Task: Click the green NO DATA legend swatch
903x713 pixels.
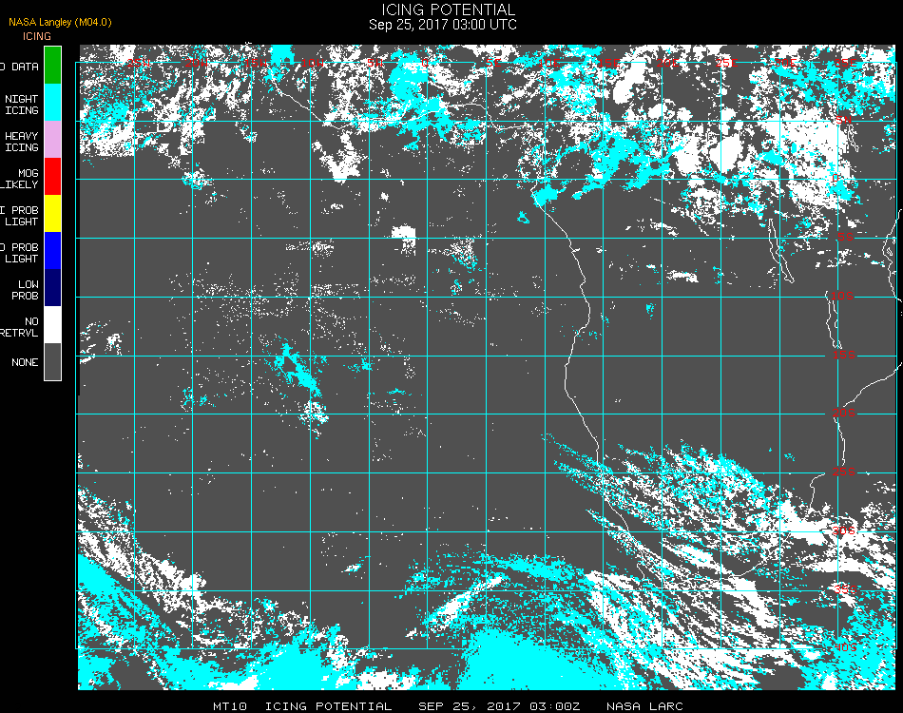Action: 52,65
